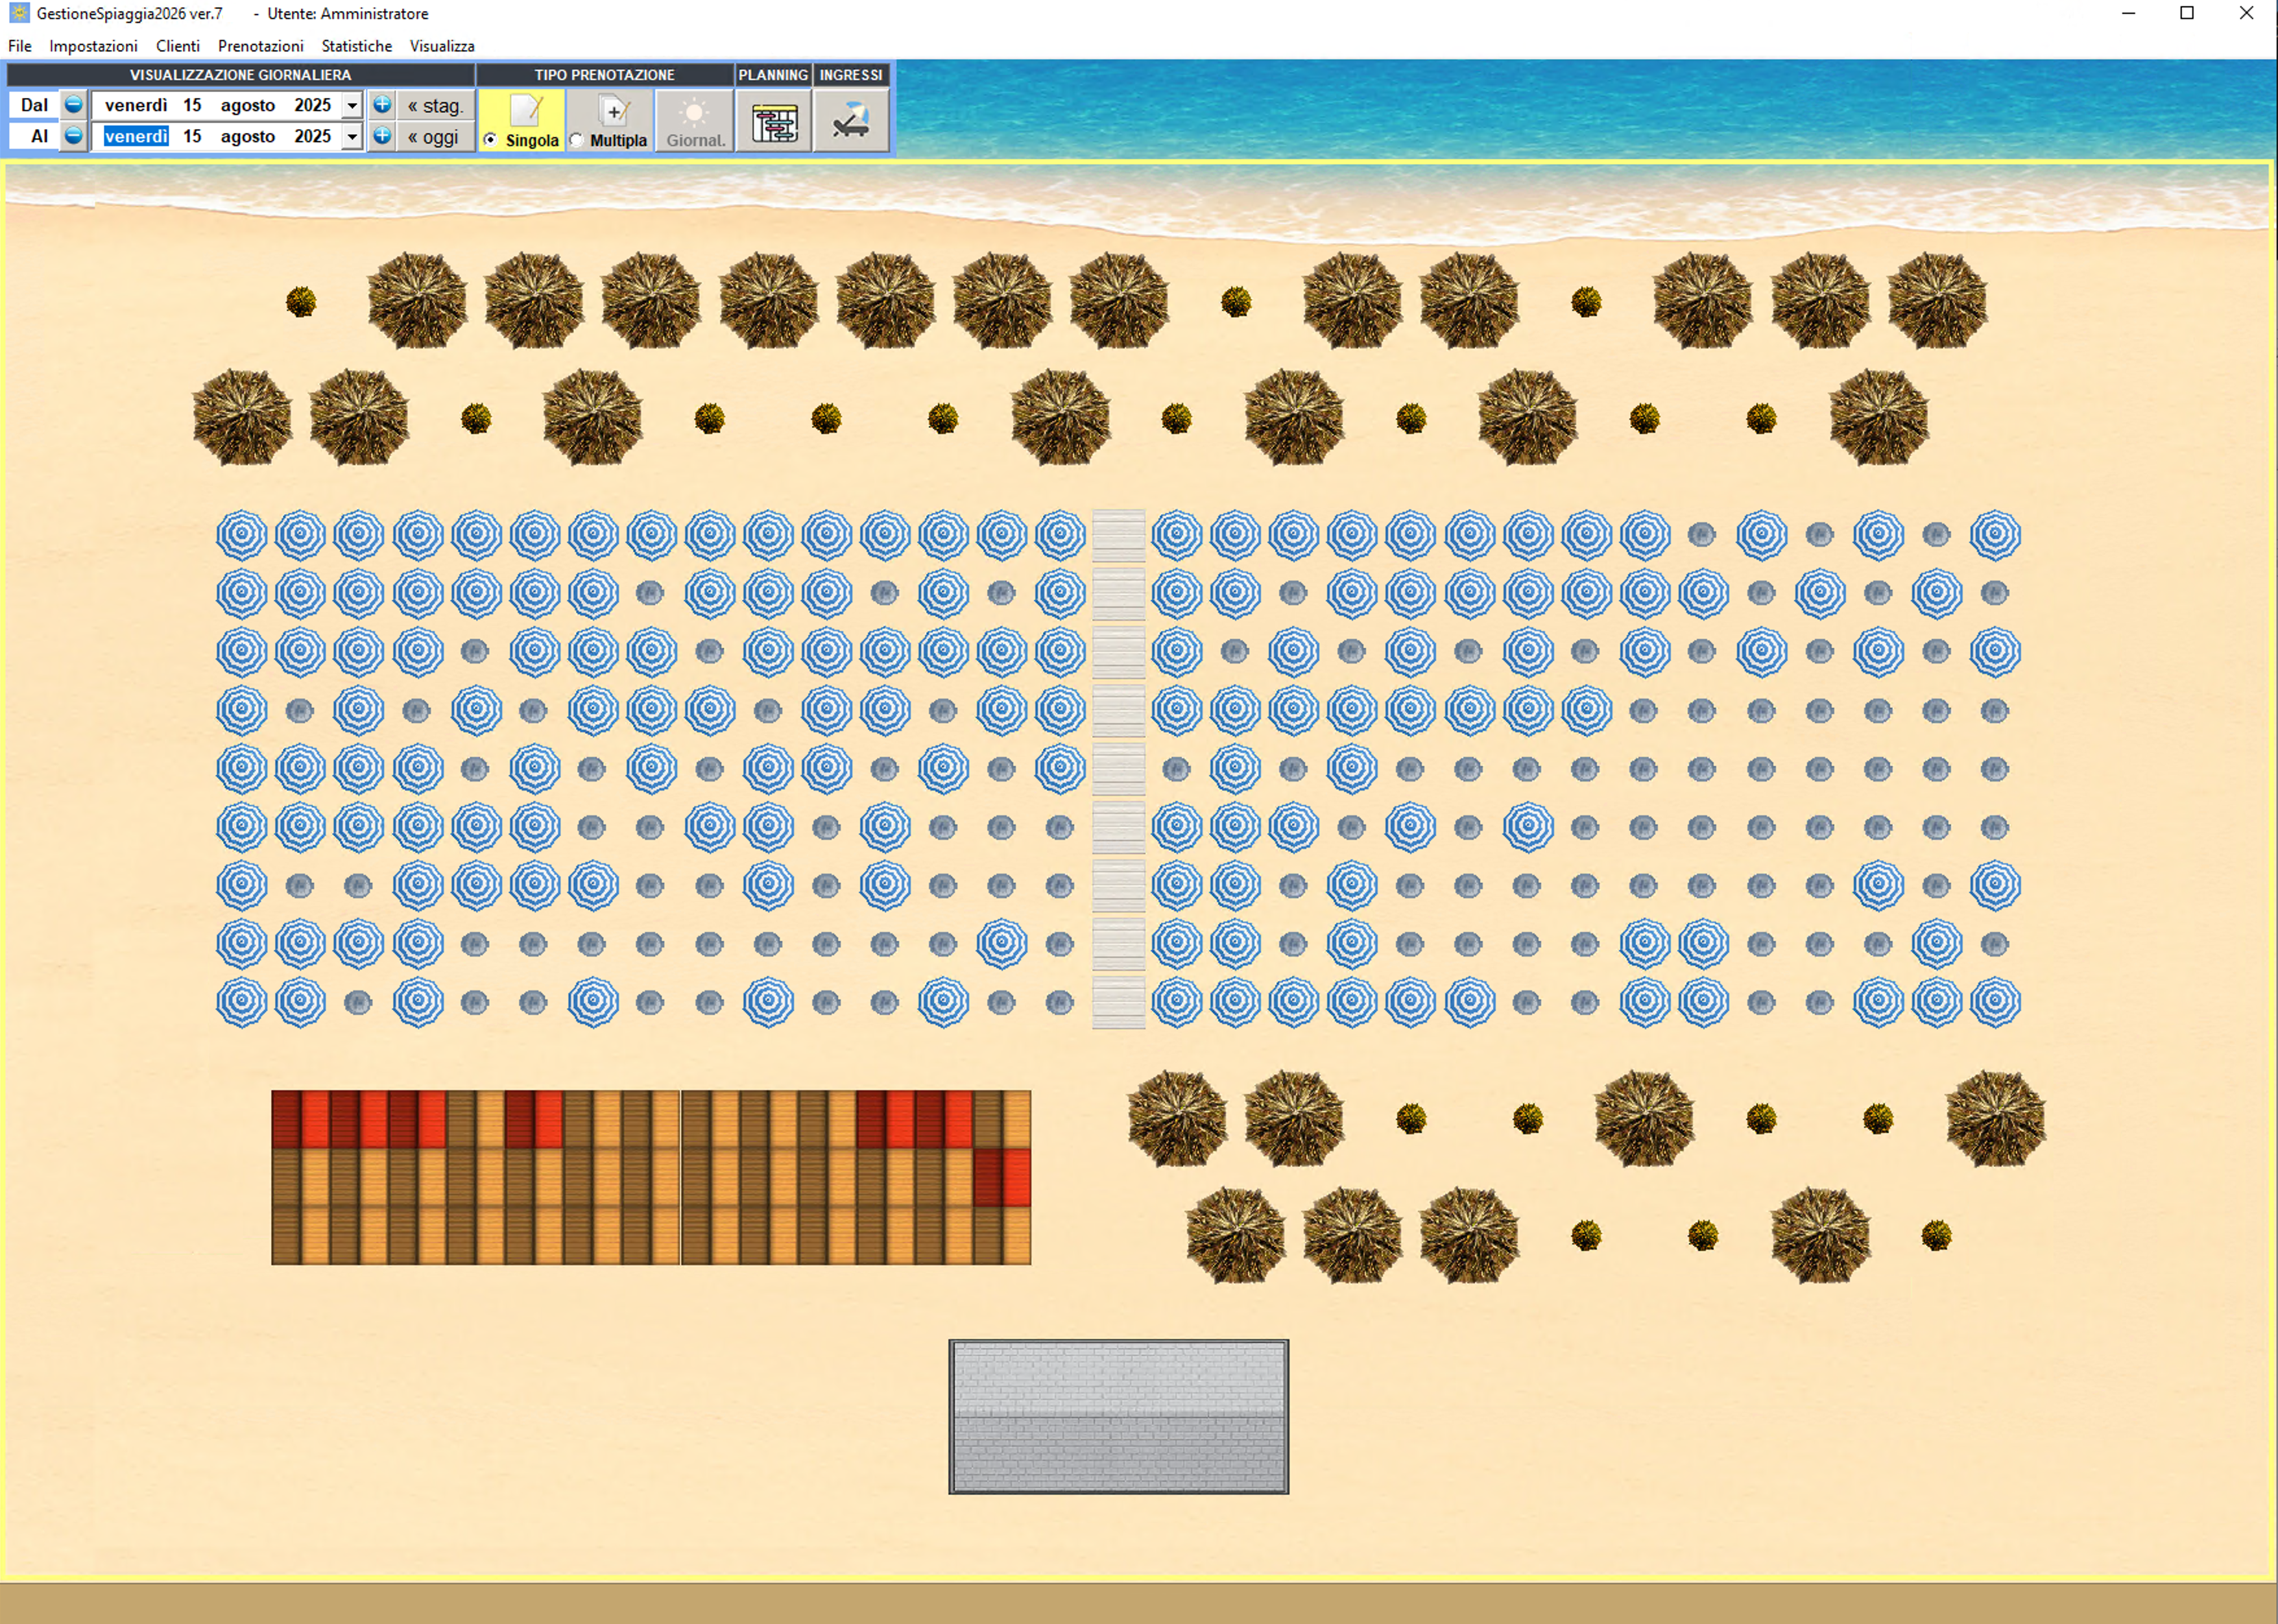Viewport: 2278px width, 1624px height.
Task: Click the minus icon next to Al
Action: pos(73,135)
